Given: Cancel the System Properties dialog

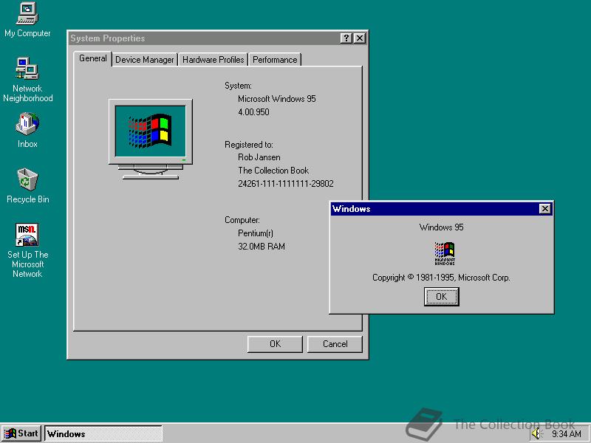Looking at the screenshot, I should coord(335,344).
